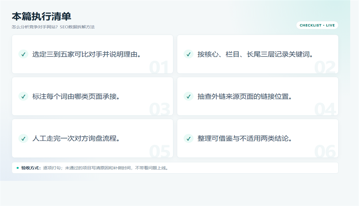Click checkmark icon beside 人工走完一次对方询盘流程

coord(23,138)
